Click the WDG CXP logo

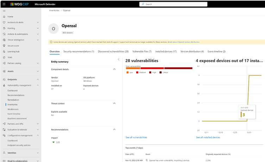(19, 4)
